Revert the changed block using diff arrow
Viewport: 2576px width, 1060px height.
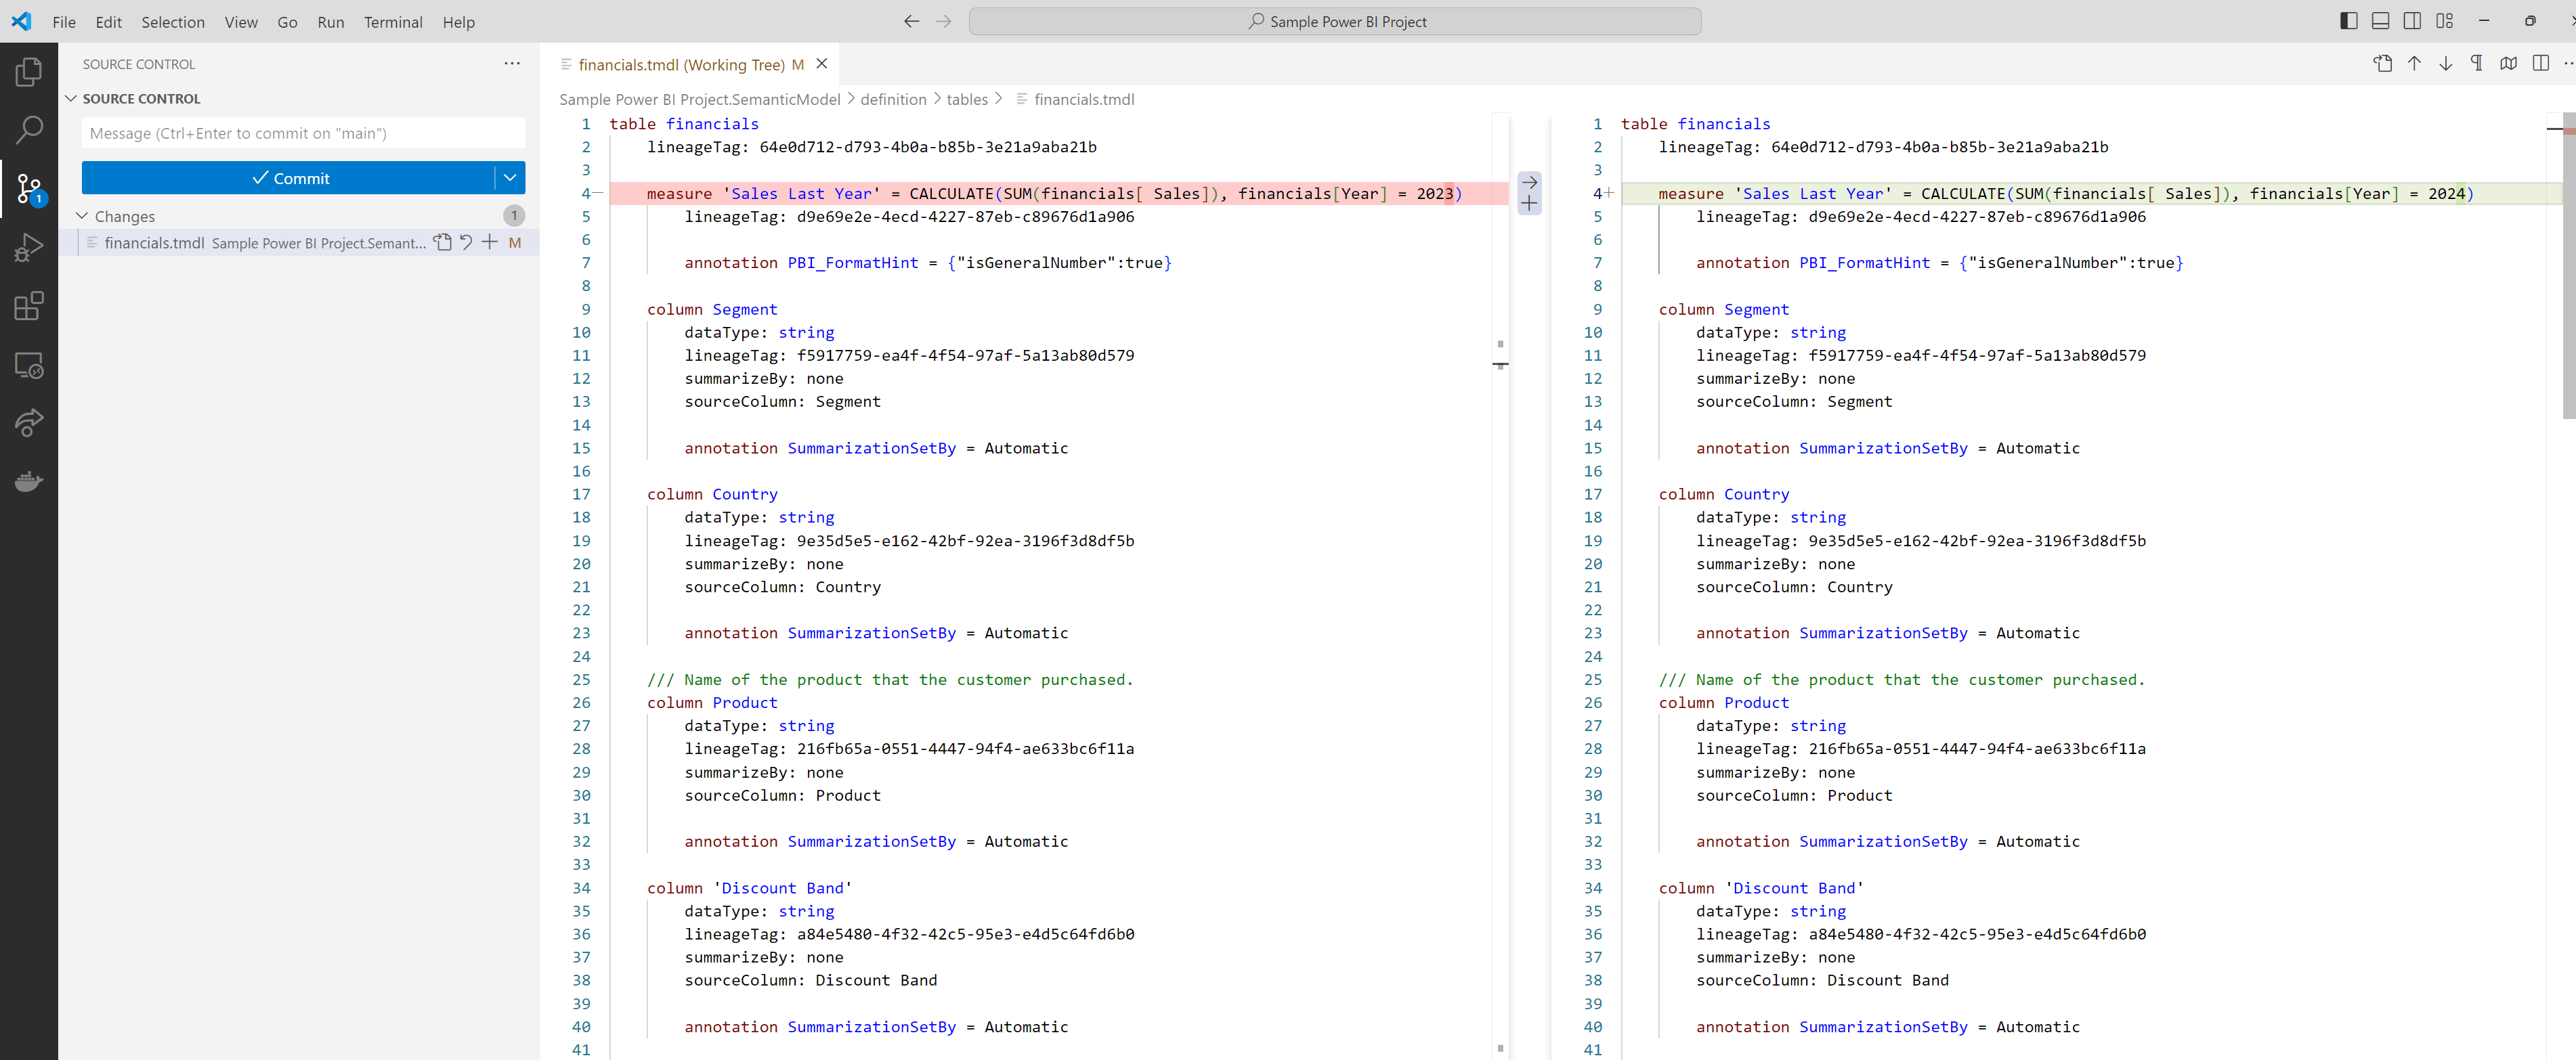pyautogui.click(x=1529, y=182)
